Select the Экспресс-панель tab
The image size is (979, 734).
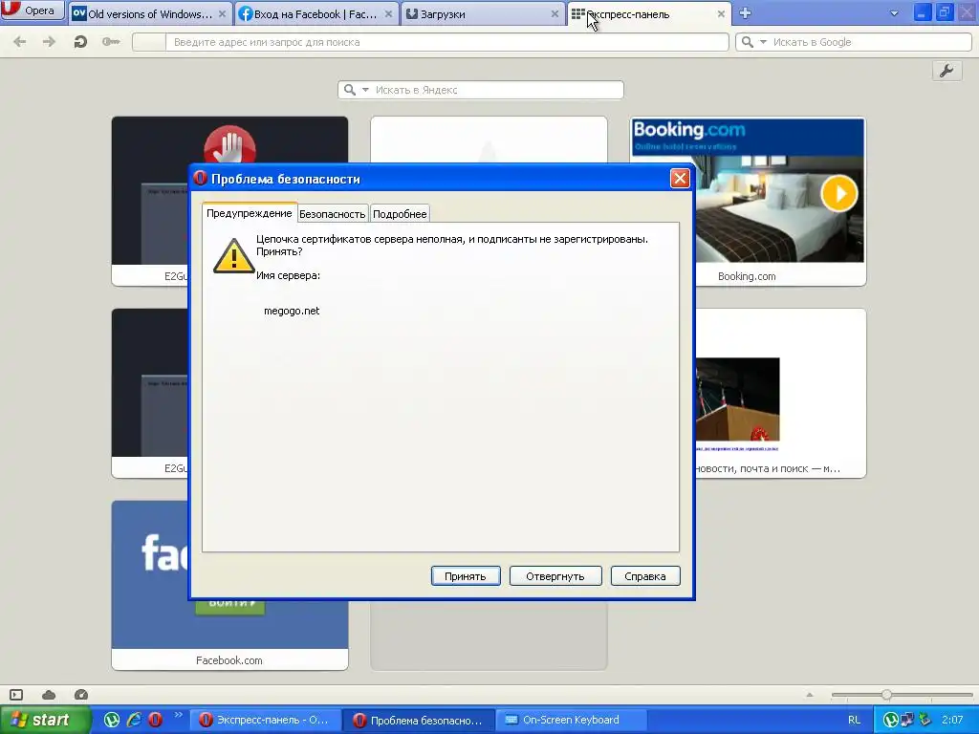coord(649,13)
